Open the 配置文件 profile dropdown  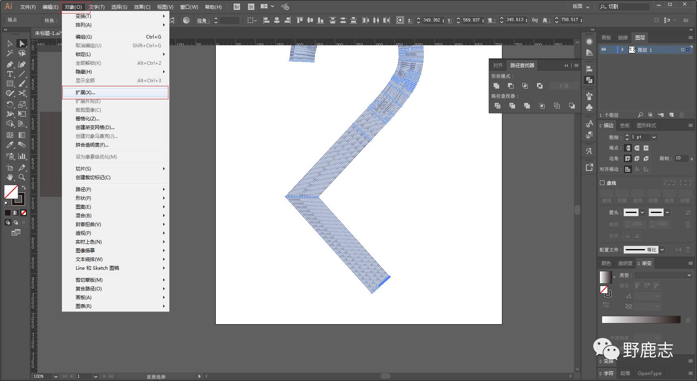tap(662, 249)
